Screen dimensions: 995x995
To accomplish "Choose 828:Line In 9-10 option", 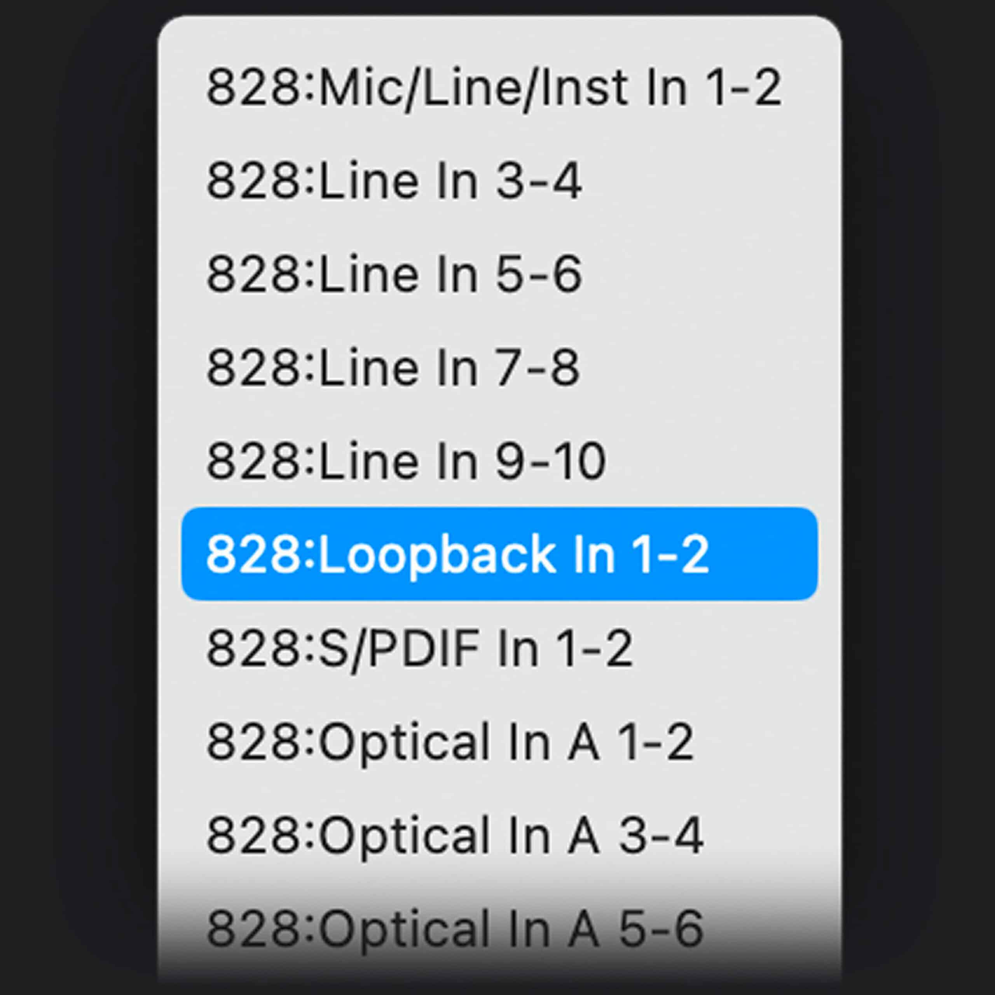I will 406,461.
